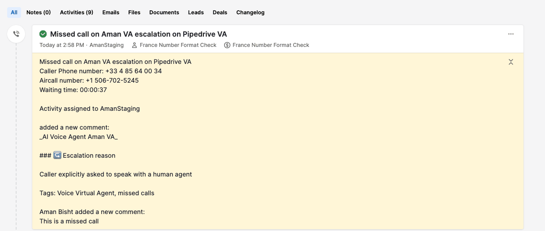
Task: Switch to the All tab
Action: 14,13
